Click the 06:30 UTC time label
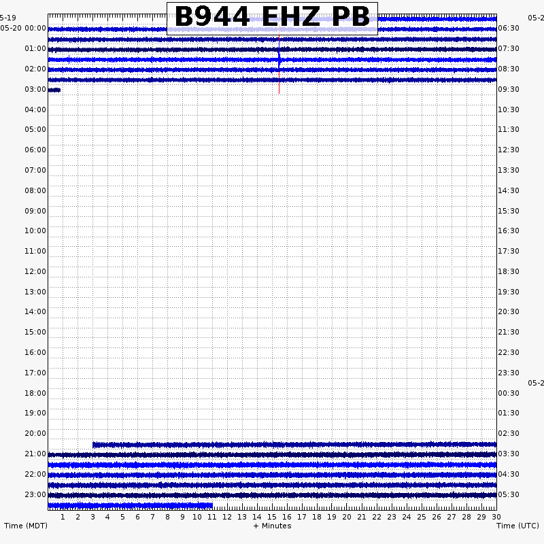This screenshot has height=544, width=544. [x=509, y=28]
